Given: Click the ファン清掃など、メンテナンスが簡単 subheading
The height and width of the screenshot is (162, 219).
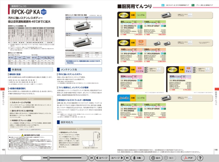Looking at the screenshot, I should tap(73, 87).
